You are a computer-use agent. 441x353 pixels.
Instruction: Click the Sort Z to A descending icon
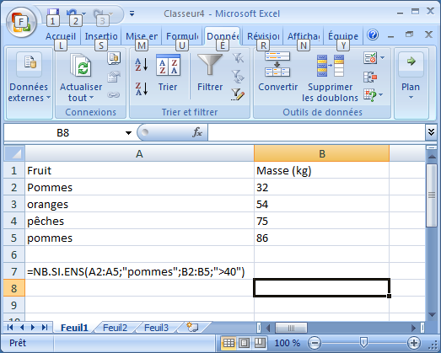coord(142,88)
